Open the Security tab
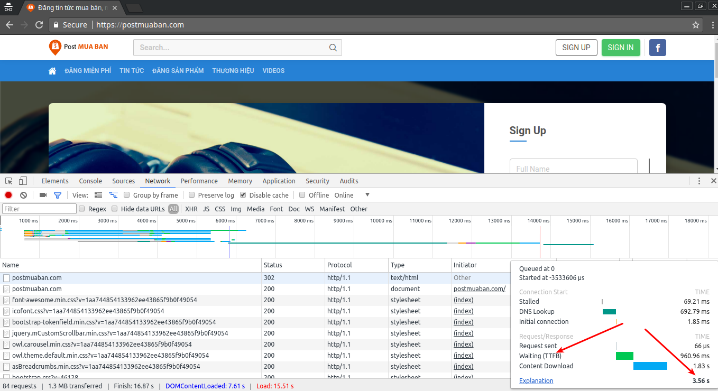Screen dimensions: 718x391 tap(317, 181)
